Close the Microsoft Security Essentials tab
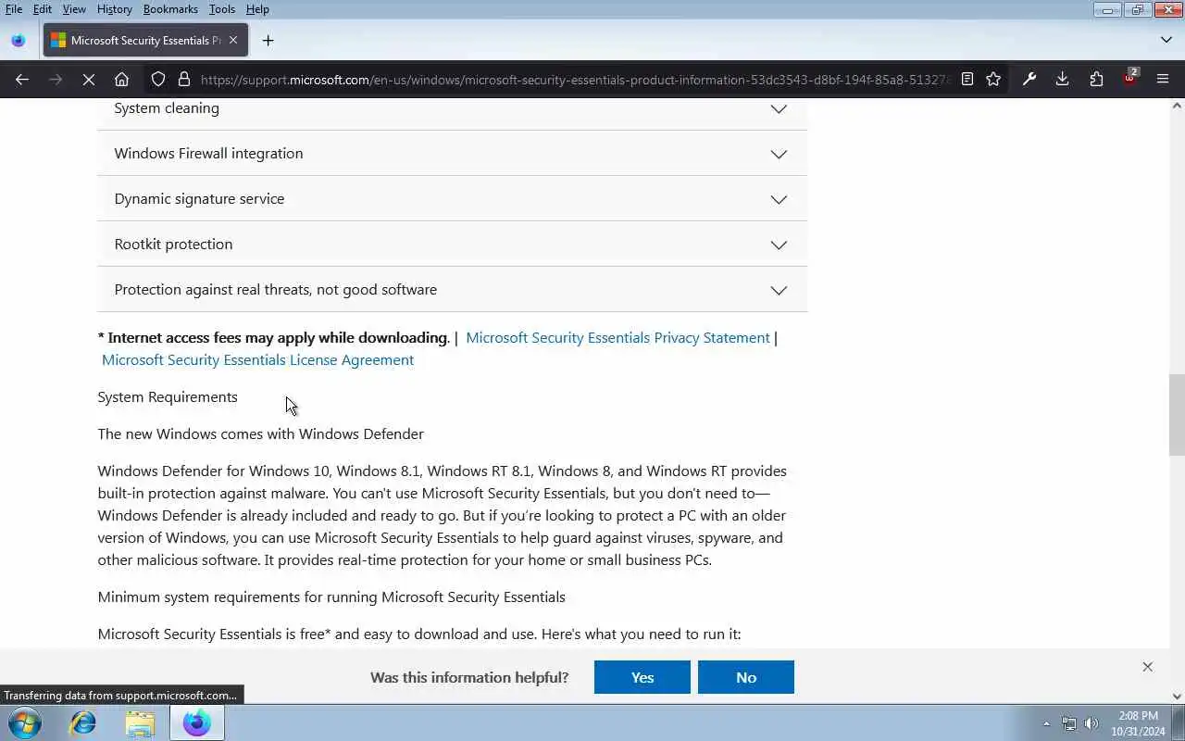This screenshot has height=741, width=1185. (x=233, y=41)
